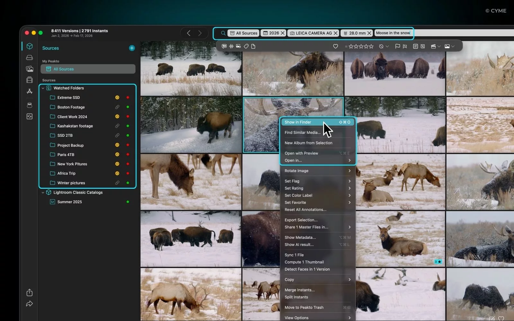Click the audio waveform filter icon
The width and height of the screenshot is (514, 321).
(231, 46)
